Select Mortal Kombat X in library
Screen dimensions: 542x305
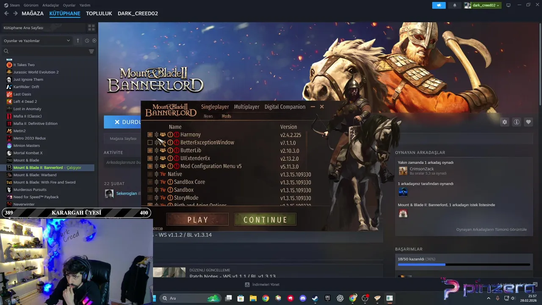pyautogui.click(x=28, y=153)
